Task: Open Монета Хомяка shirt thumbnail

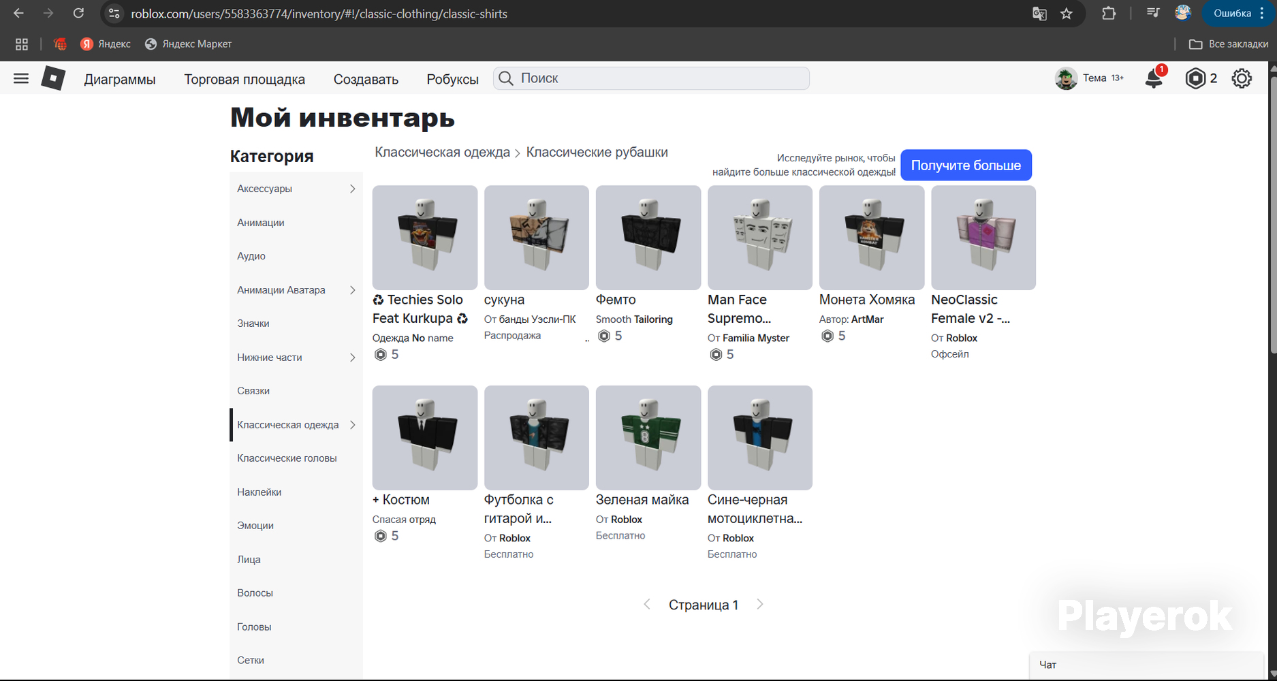Action: [x=872, y=238]
